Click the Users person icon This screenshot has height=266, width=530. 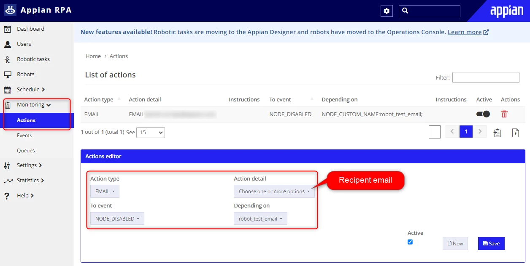pos(8,44)
